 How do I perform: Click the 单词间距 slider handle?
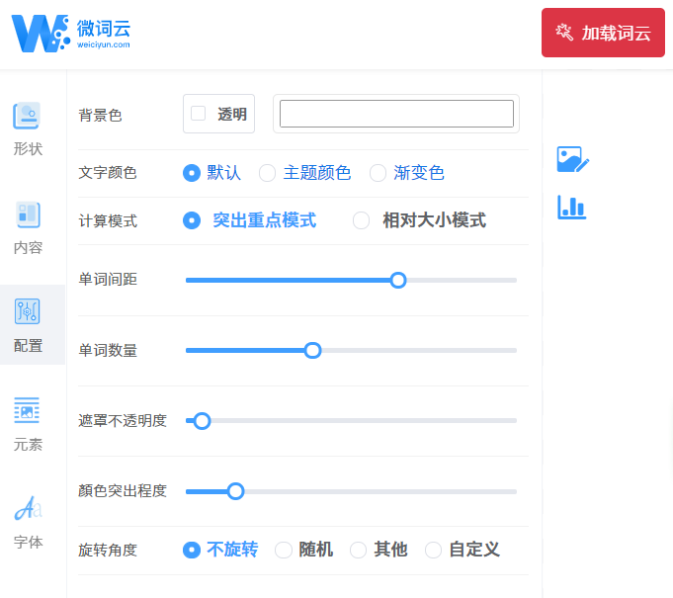pos(398,280)
